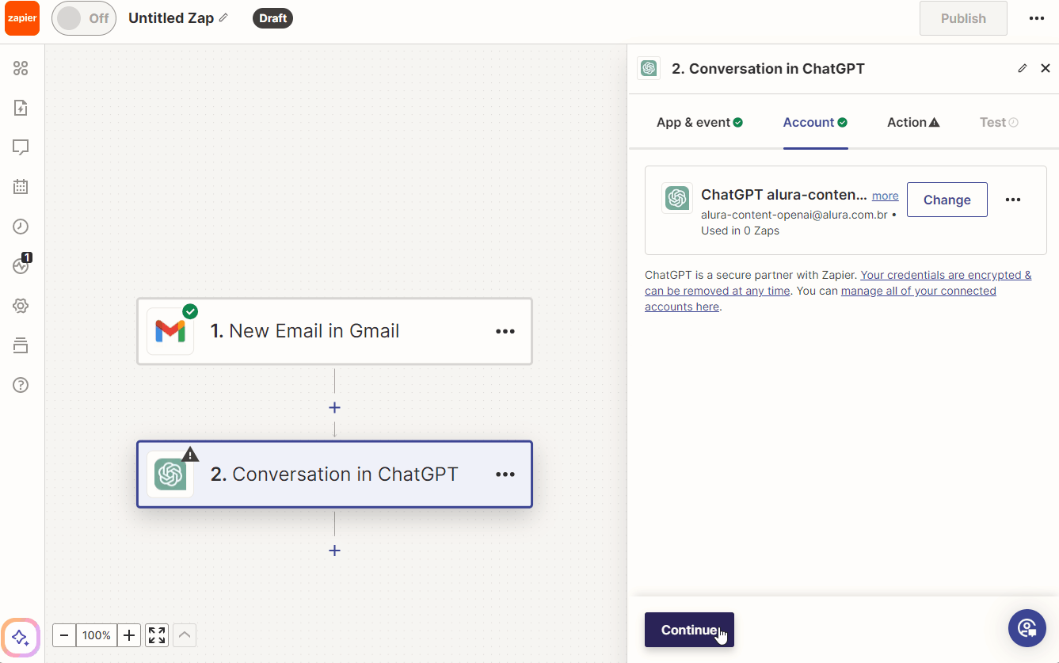The width and height of the screenshot is (1059, 663).
Task: Expand the zoom controls chevron
Action: 185,635
